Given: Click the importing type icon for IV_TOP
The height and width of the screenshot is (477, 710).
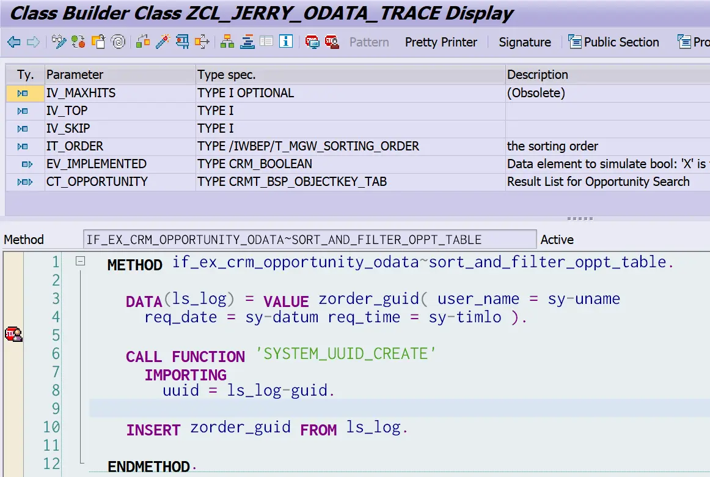Looking at the screenshot, I should click(x=23, y=111).
